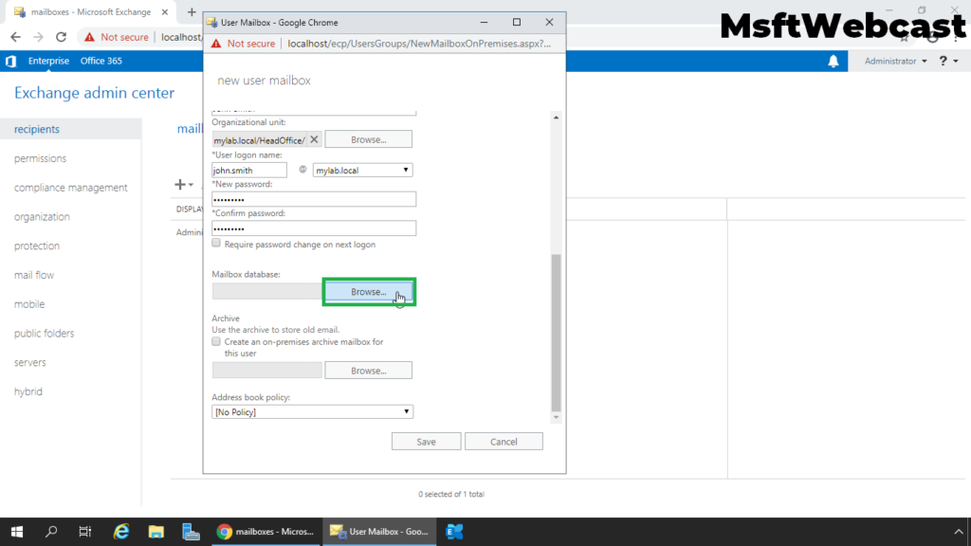Open a new Chrome tab
The height and width of the screenshot is (546, 971).
[192, 11]
